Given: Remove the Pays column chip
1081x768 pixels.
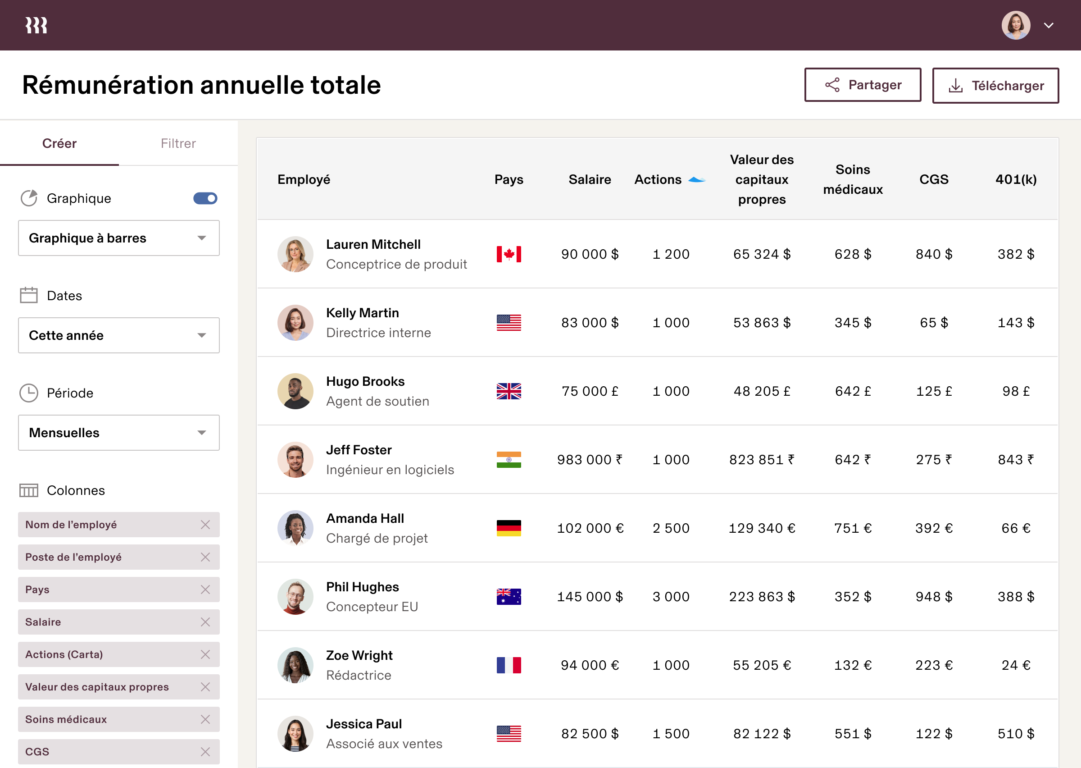Looking at the screenshot, I should 205,589.
